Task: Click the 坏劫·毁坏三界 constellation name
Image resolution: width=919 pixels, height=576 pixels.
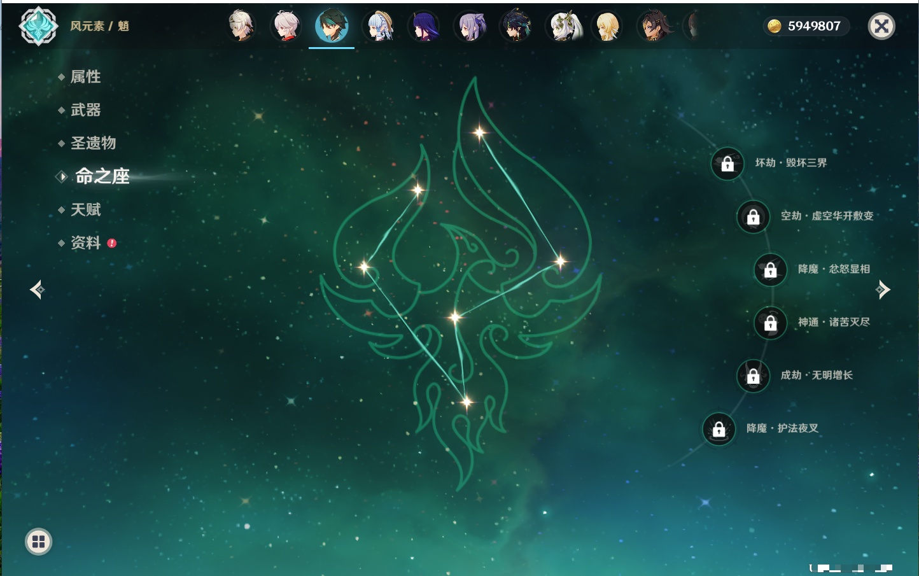Action: (x=791, y=163)
